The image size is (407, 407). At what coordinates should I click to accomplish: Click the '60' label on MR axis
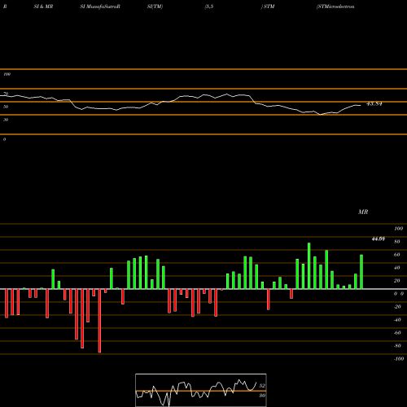(397, 255)
